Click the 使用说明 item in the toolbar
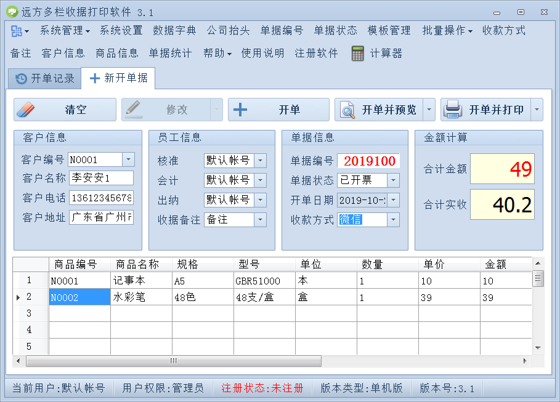560x402 pixels. (x=263, y=53)
